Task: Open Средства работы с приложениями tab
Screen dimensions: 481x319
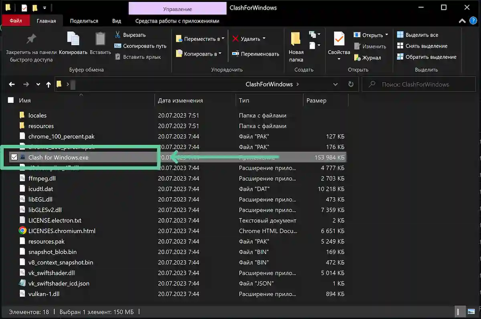Action: click(x=177, y=21)
